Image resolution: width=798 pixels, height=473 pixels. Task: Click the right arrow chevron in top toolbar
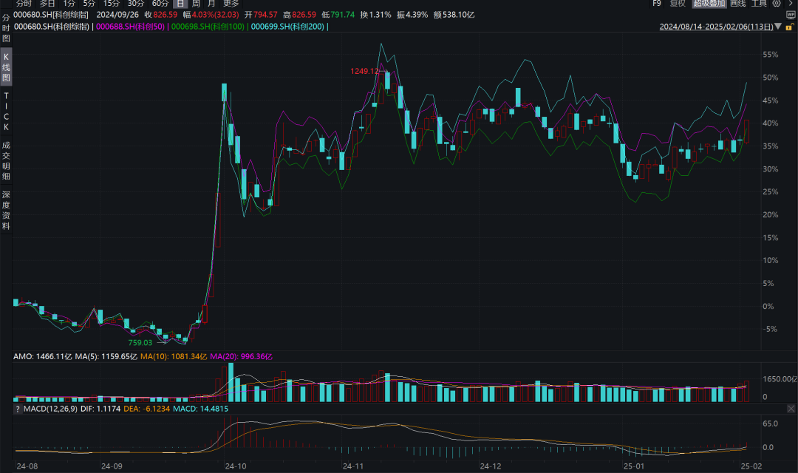coord(791,4)
